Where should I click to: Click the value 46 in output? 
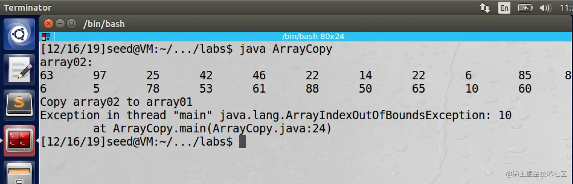pyautogui.click(x=259, y=76)
